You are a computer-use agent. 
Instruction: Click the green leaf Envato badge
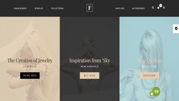pyautogui.click(x=152, y=94)
